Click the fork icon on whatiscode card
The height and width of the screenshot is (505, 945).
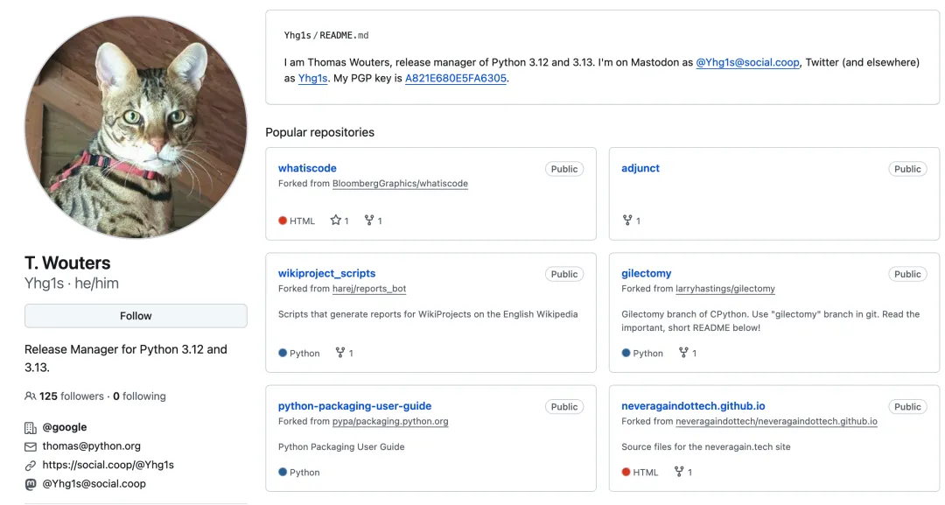[369, 221]
